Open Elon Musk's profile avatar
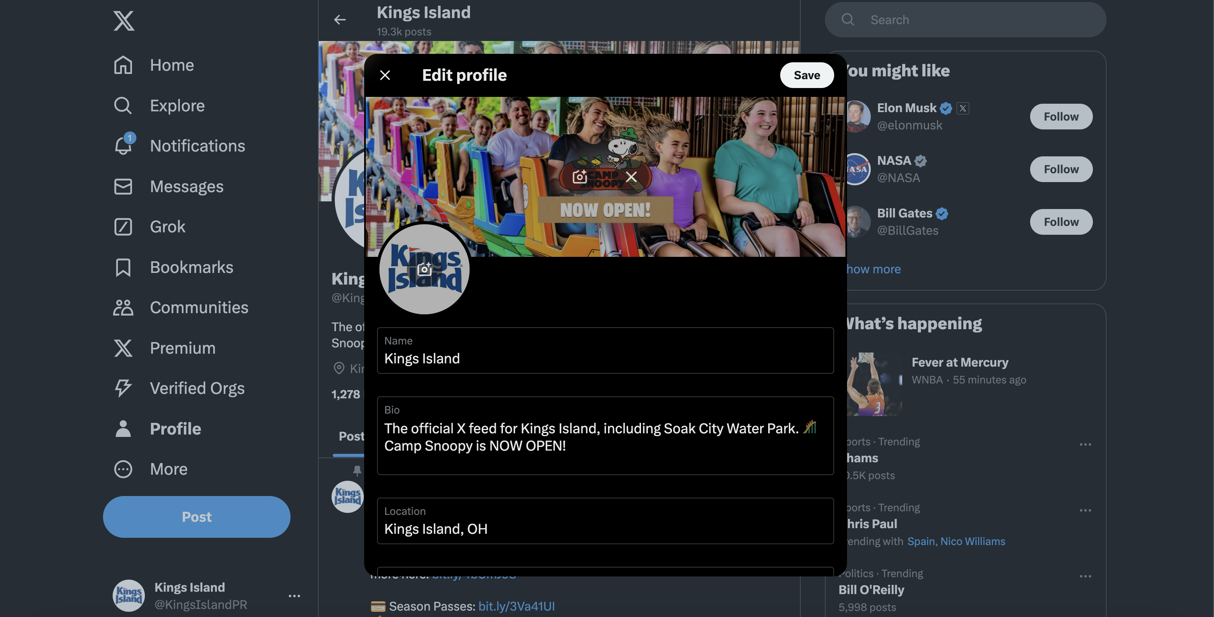 [x=858, y=117]
